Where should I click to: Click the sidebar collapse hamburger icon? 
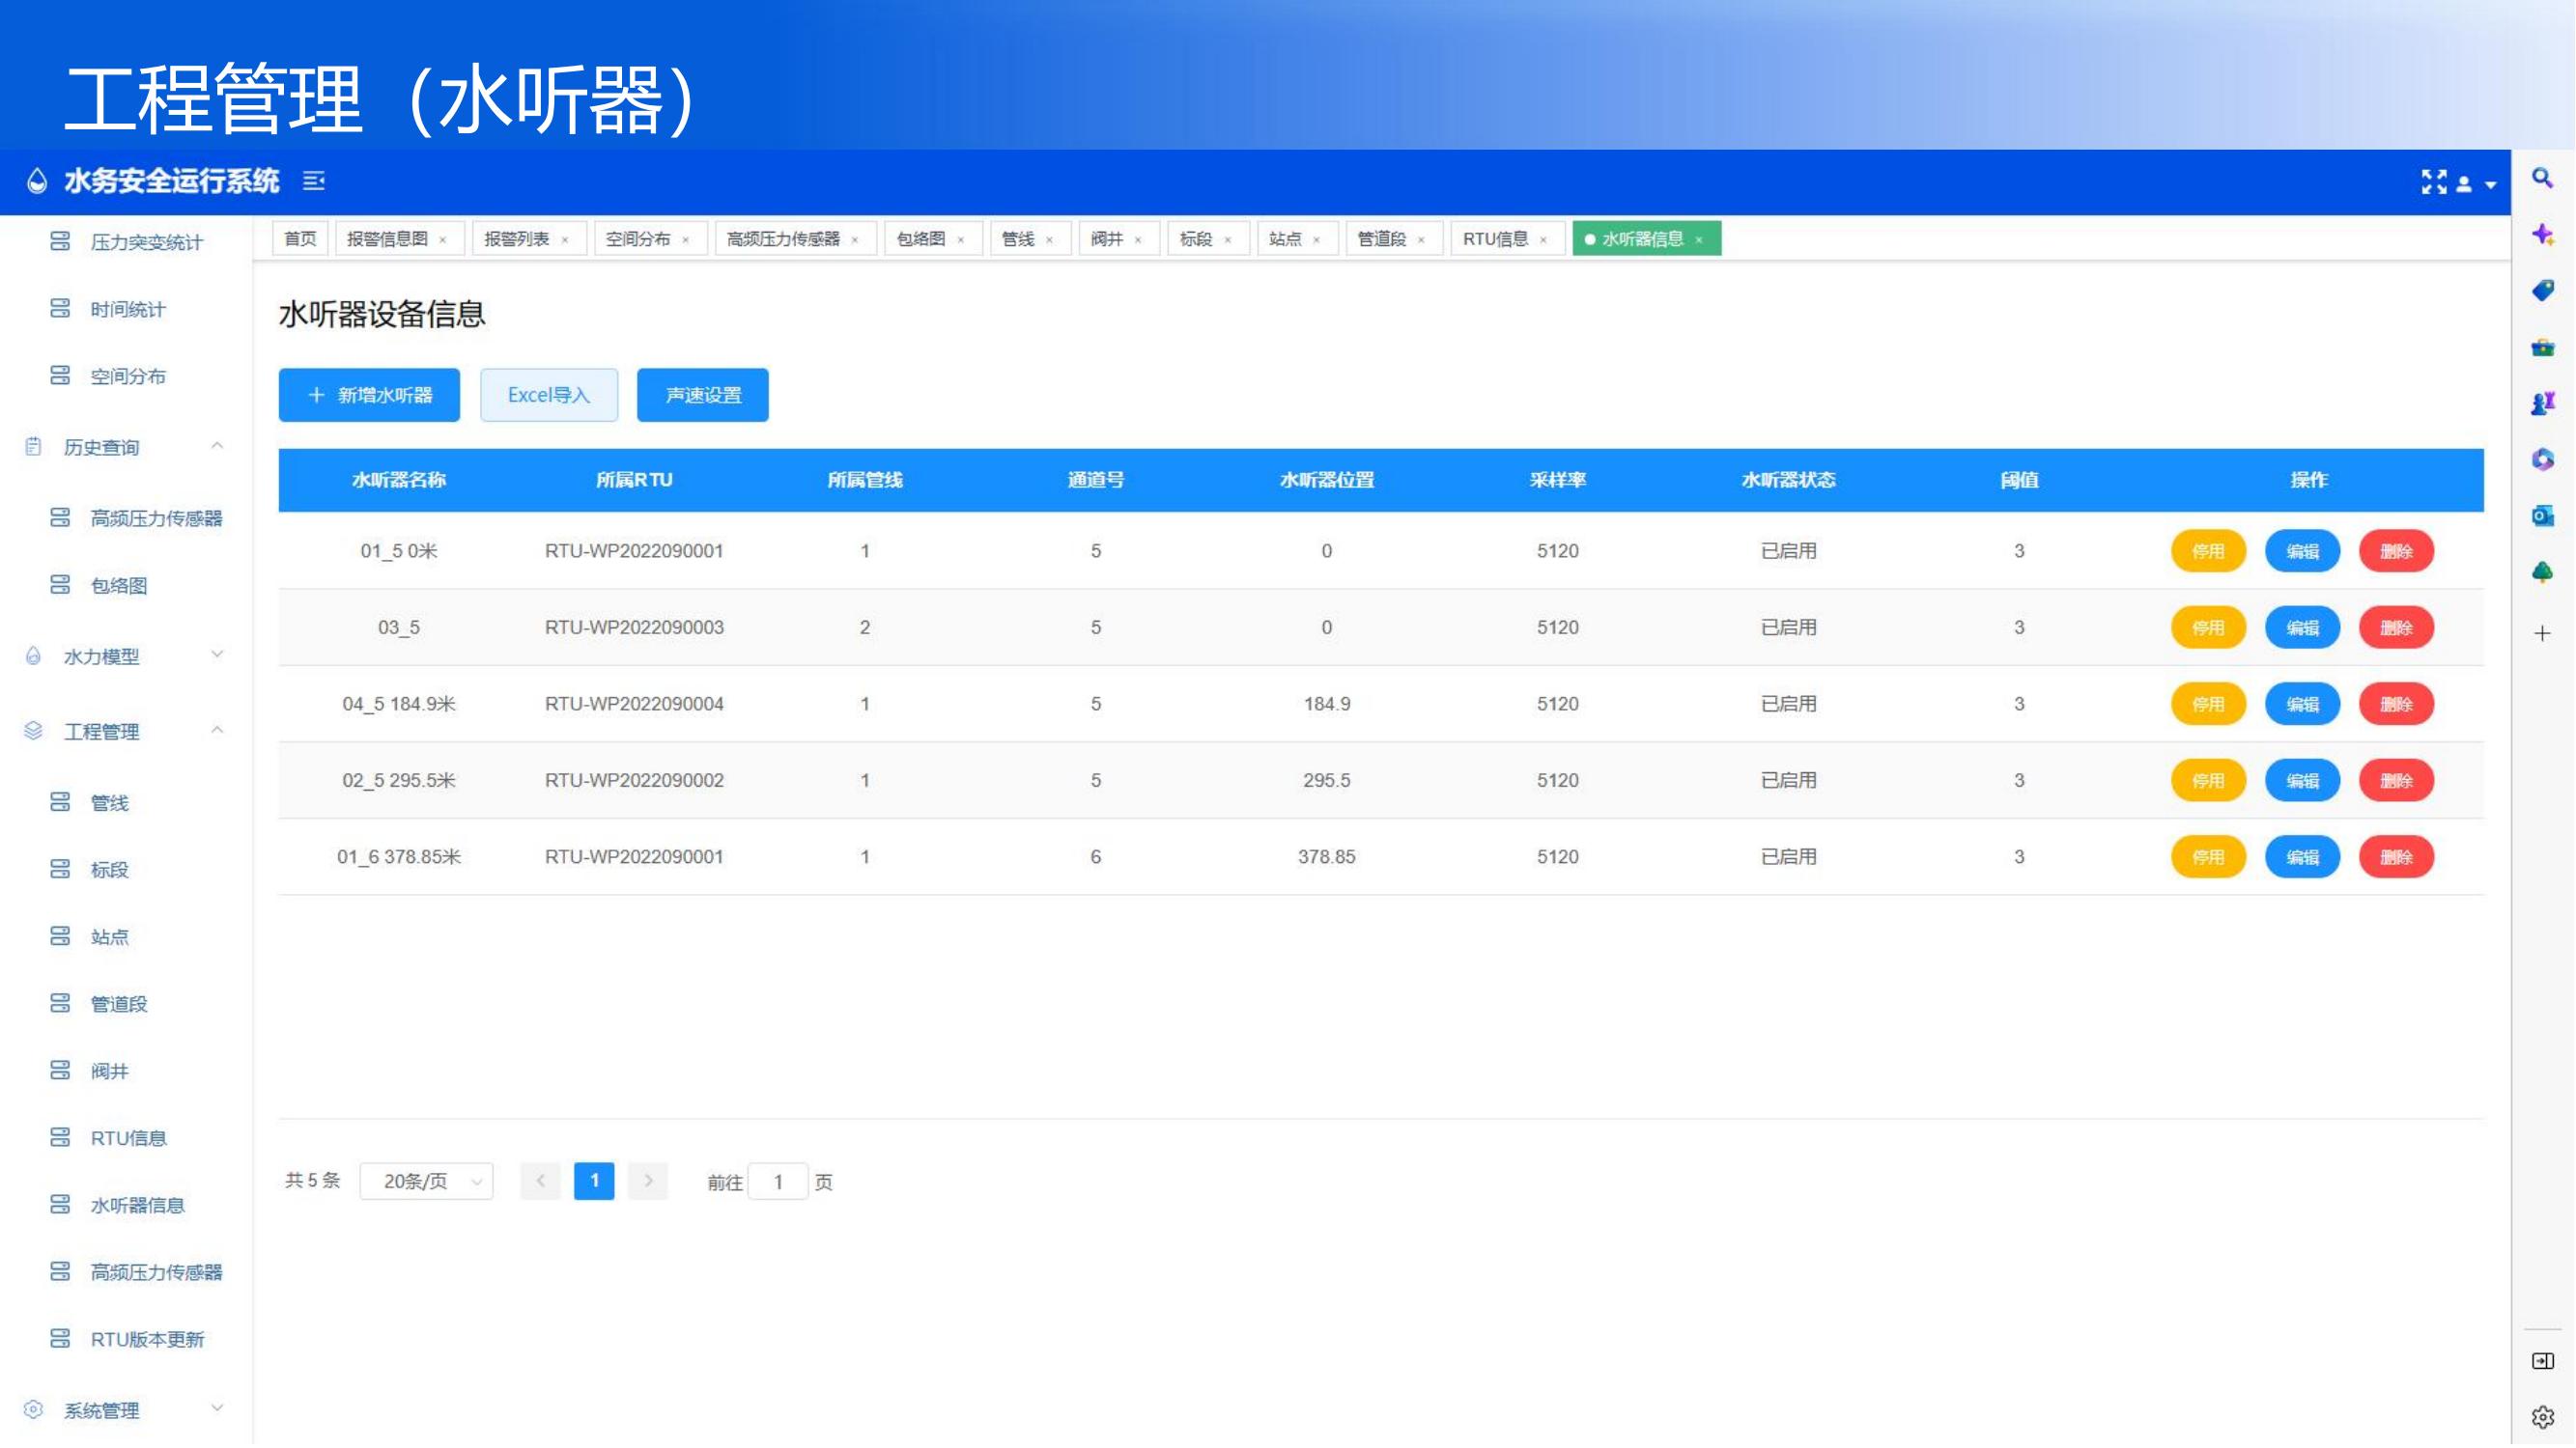click(314, 181)
